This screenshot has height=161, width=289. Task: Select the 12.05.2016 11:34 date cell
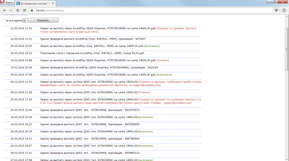pyautogui.click(x=21, y=28)
